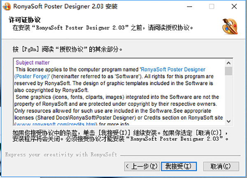The height and width of the screenshot is (178, 247).
Task: Click the [PgDn] instruction line above the license
Action: [x=68, y=49]
